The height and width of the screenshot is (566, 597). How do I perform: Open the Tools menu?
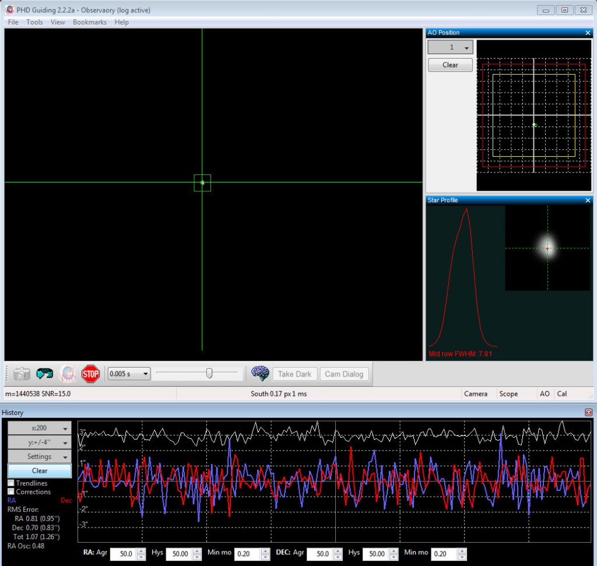[34, 22]
